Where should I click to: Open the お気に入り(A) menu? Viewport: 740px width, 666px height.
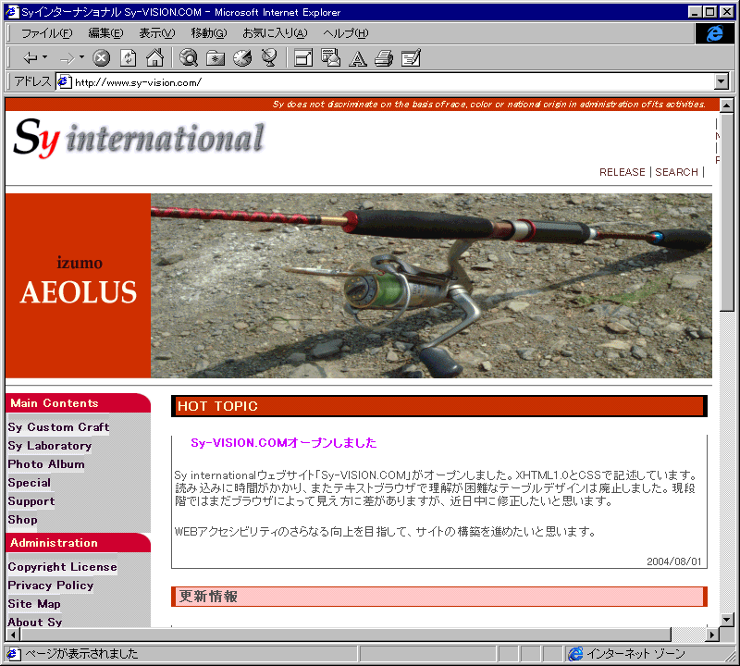[x=275, y=33]
